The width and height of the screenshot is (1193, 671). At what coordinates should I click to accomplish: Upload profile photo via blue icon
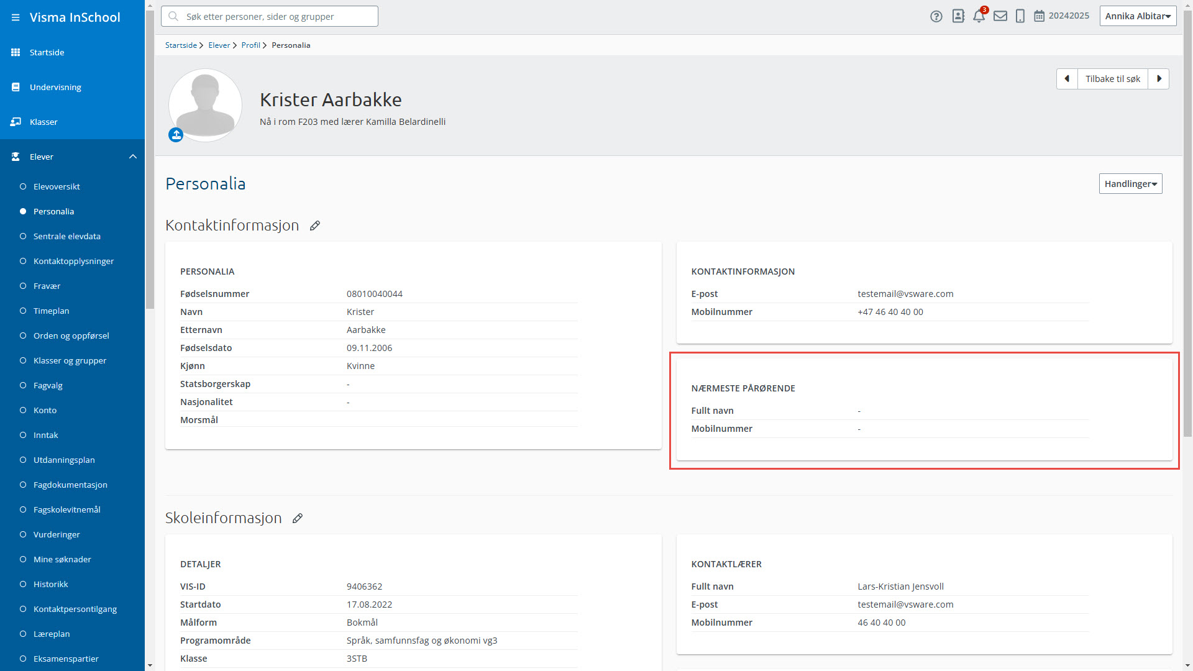coord(176,135)
